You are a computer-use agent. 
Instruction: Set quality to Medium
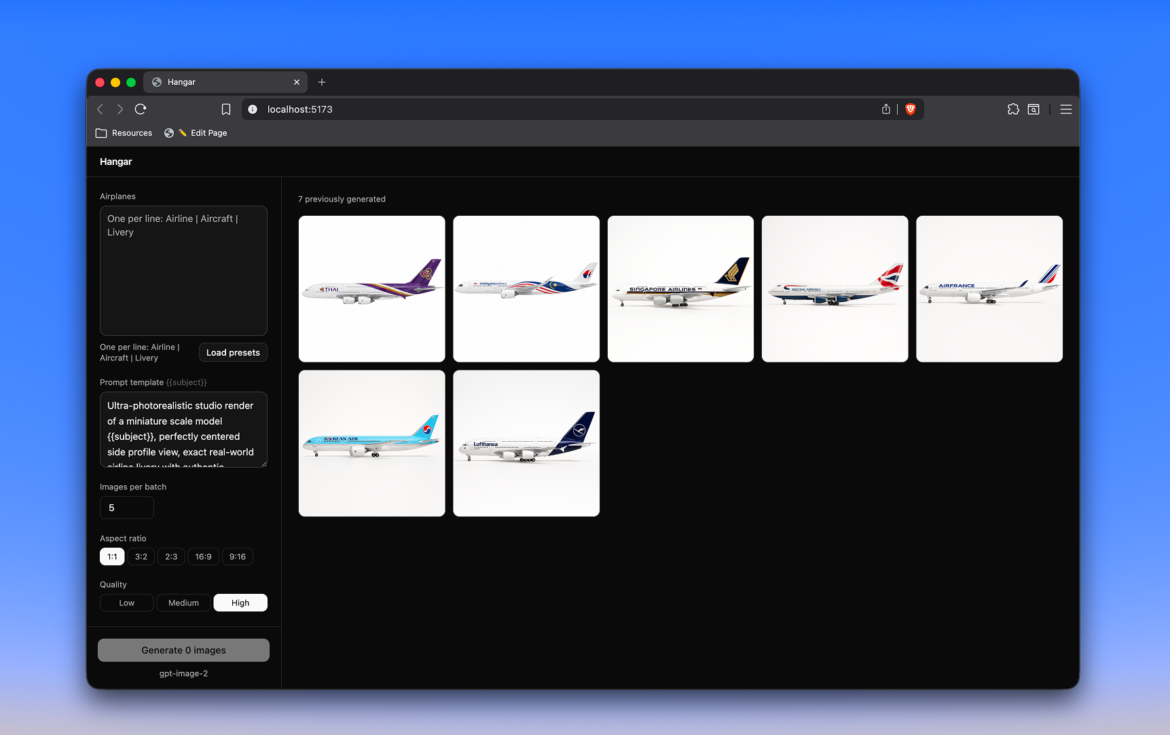tap(183, 603)
